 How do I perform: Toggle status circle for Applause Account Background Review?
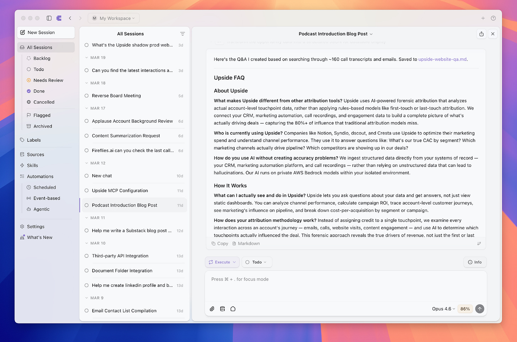coord(86,121)
